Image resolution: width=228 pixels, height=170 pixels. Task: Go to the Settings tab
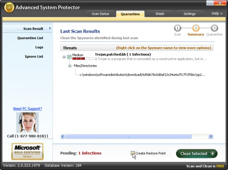pyautogui.click(x=189, y=14)
